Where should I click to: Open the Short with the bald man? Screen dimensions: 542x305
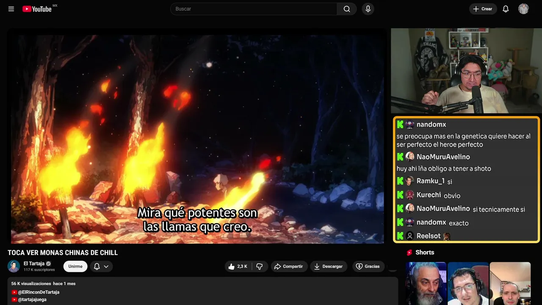pos(510,283)
